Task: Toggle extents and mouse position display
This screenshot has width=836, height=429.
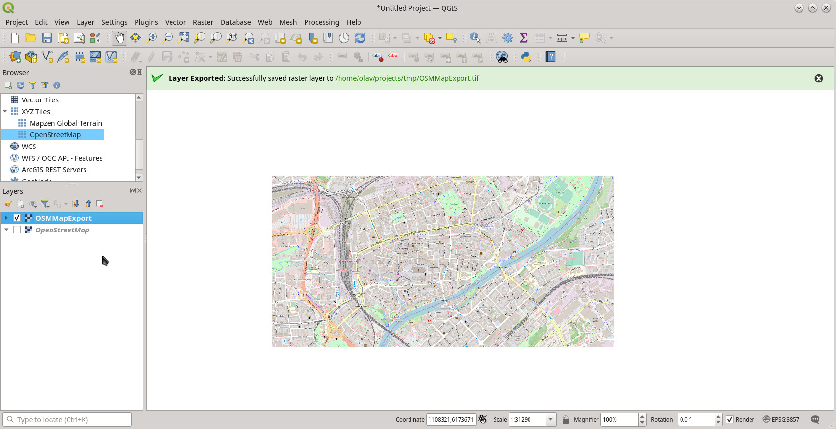Action: (483, 419)
